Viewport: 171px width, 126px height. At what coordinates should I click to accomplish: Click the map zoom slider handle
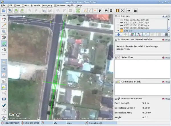[24, 17]
